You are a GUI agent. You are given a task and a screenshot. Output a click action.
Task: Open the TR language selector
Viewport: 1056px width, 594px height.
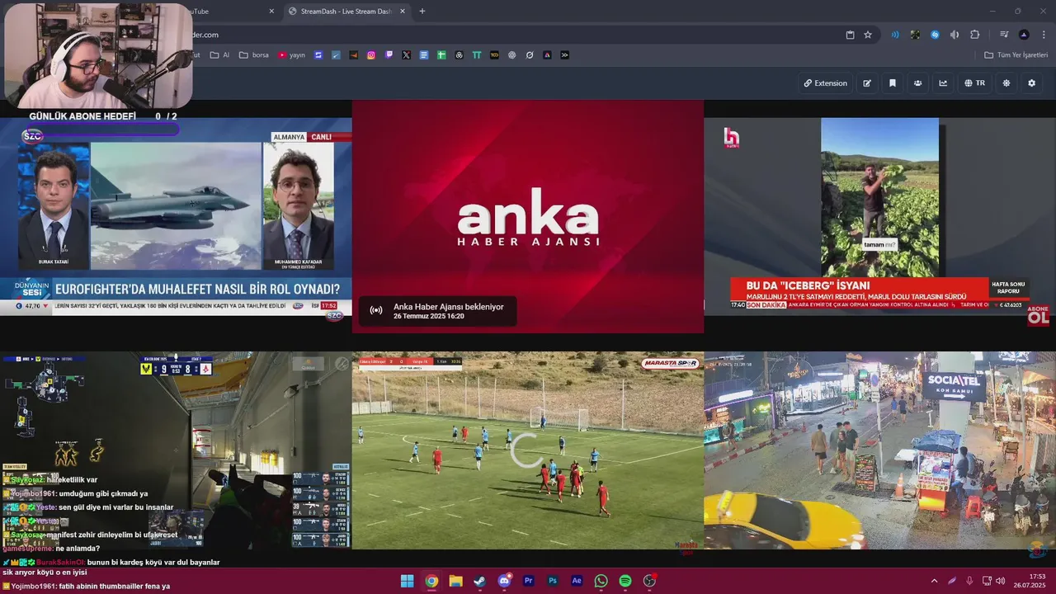(975, 83)
